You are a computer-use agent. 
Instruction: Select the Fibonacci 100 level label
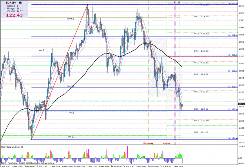(233, 139)
